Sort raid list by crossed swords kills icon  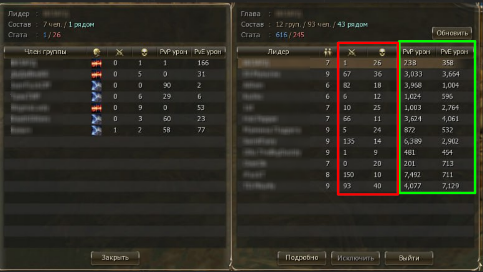coord(352,52)
